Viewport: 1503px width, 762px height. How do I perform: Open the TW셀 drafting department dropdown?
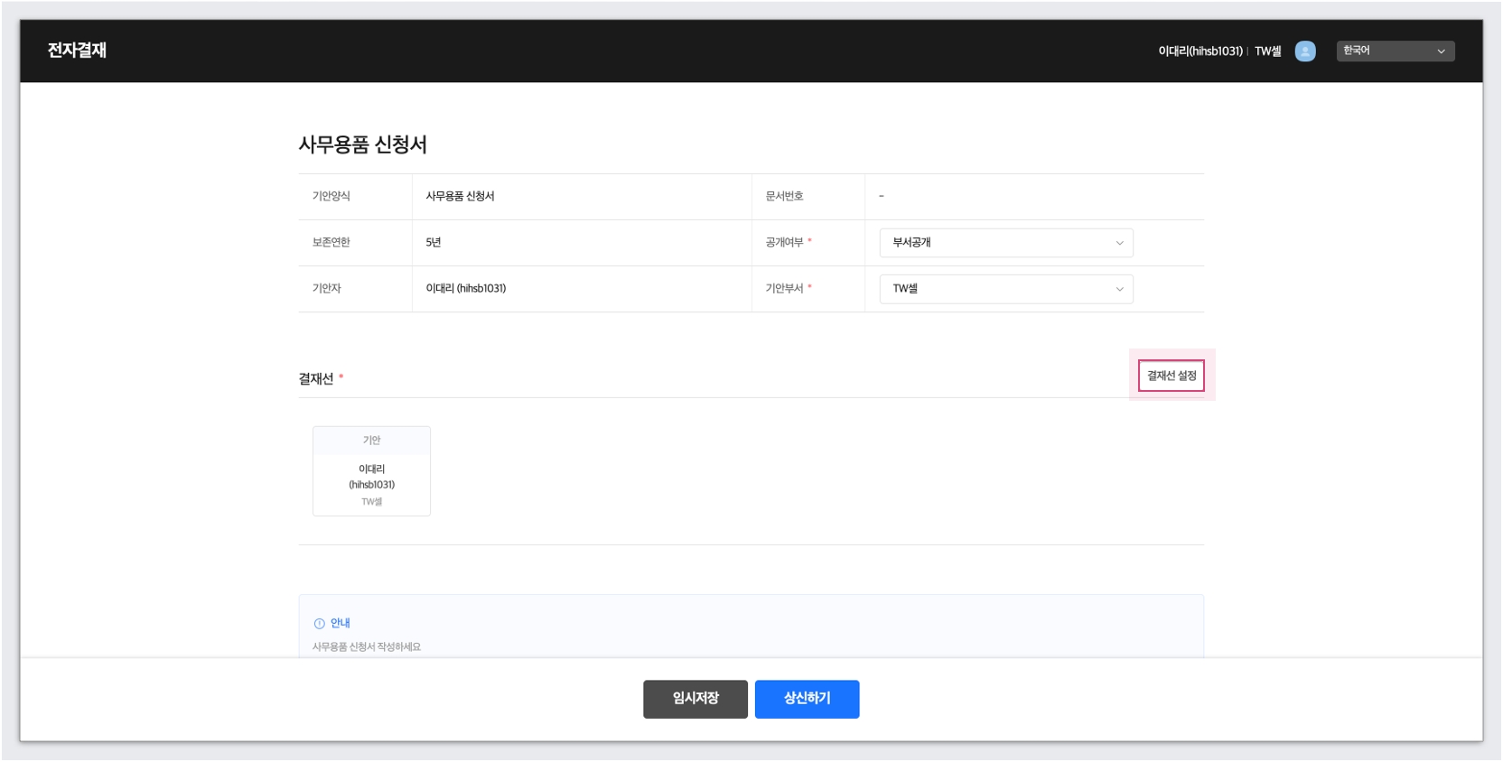[1005, 289]
